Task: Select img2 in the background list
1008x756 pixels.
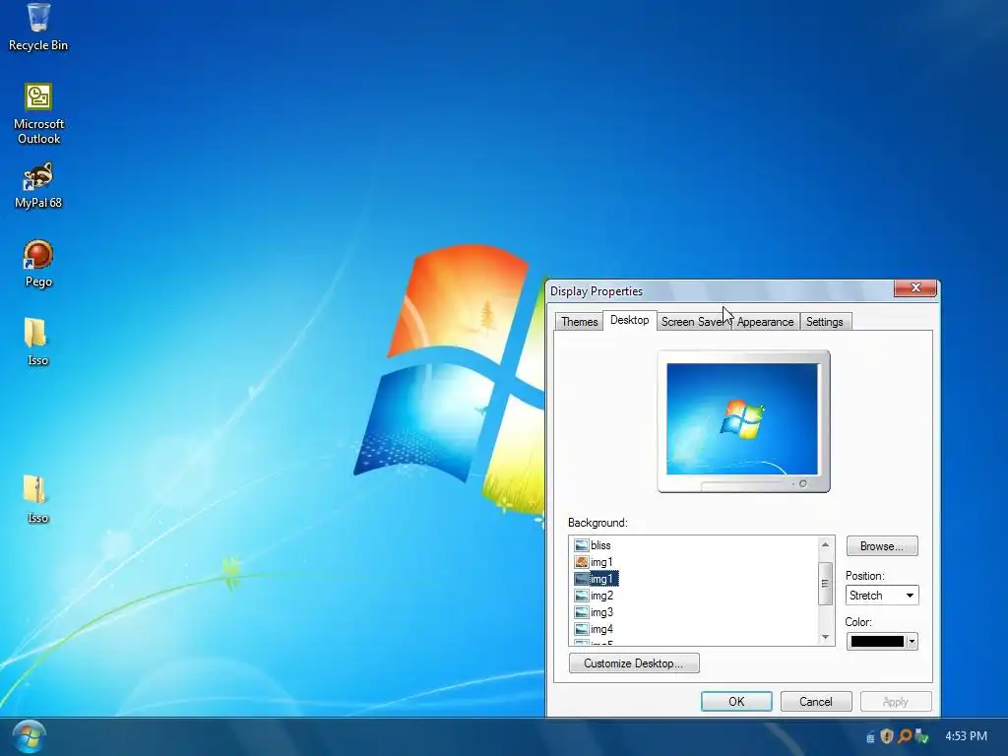Action: coord(594,596)
